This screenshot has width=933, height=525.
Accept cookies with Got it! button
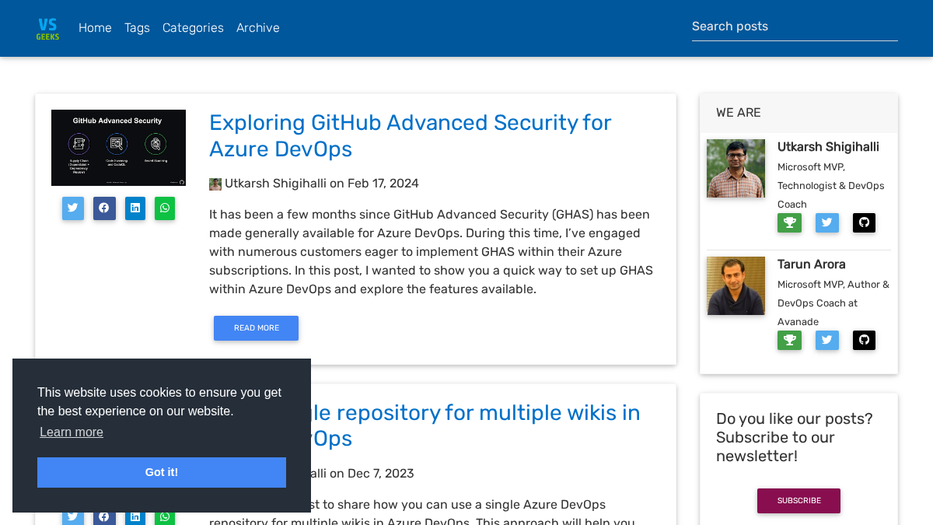[x=162, y=472]
